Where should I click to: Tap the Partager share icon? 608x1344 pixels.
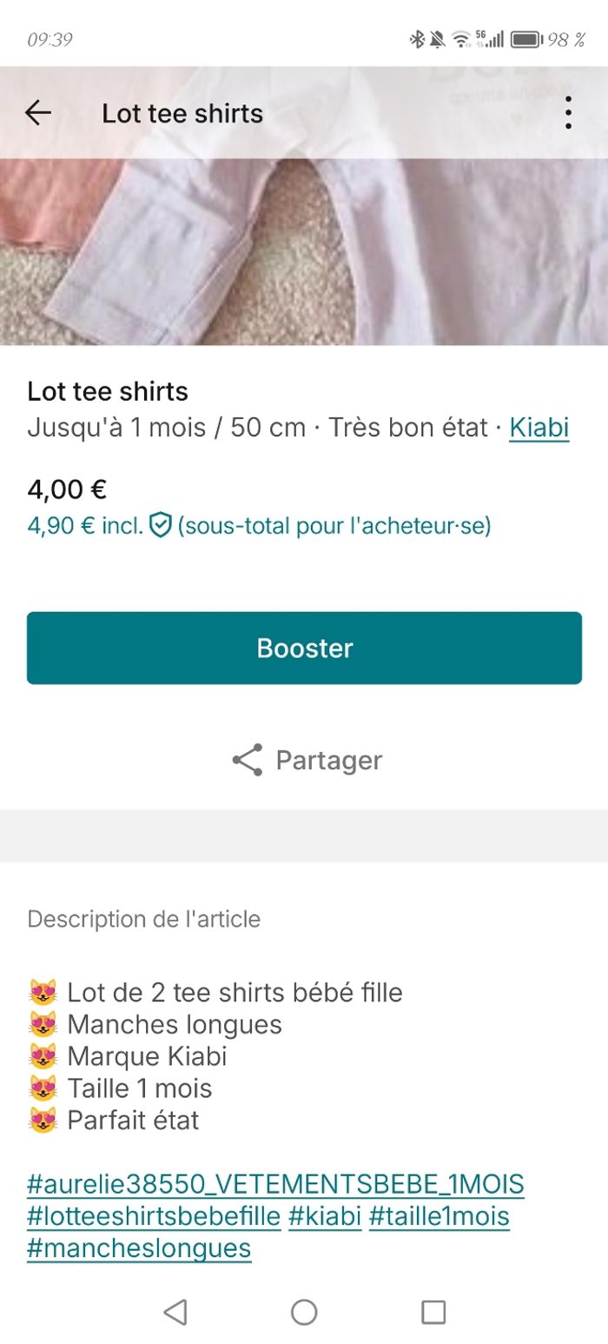pos(248,759)
